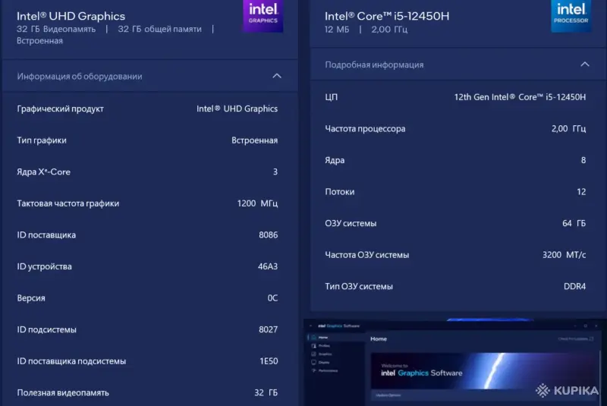
Task: Select the «Тип графики» row label
Action: click(x=42, y=140)
